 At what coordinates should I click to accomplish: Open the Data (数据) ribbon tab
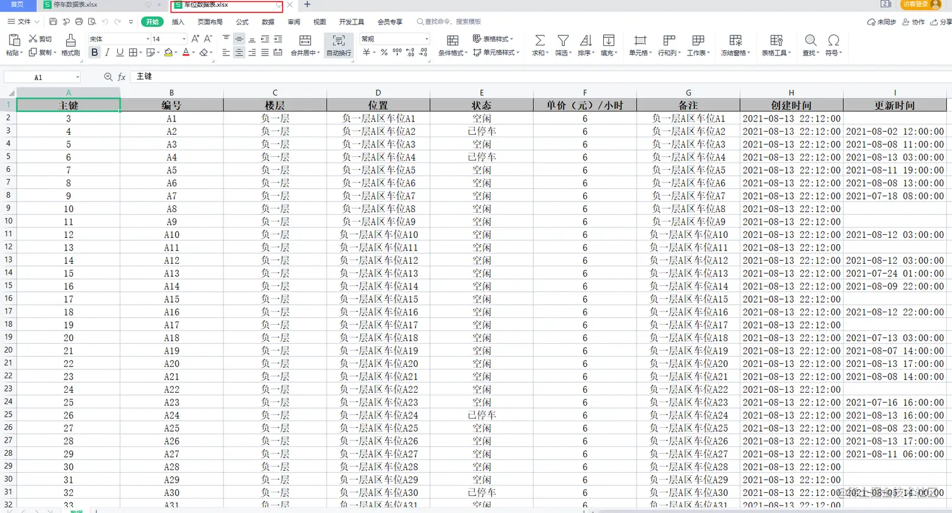pyautogui.click(x=268, y=21)
